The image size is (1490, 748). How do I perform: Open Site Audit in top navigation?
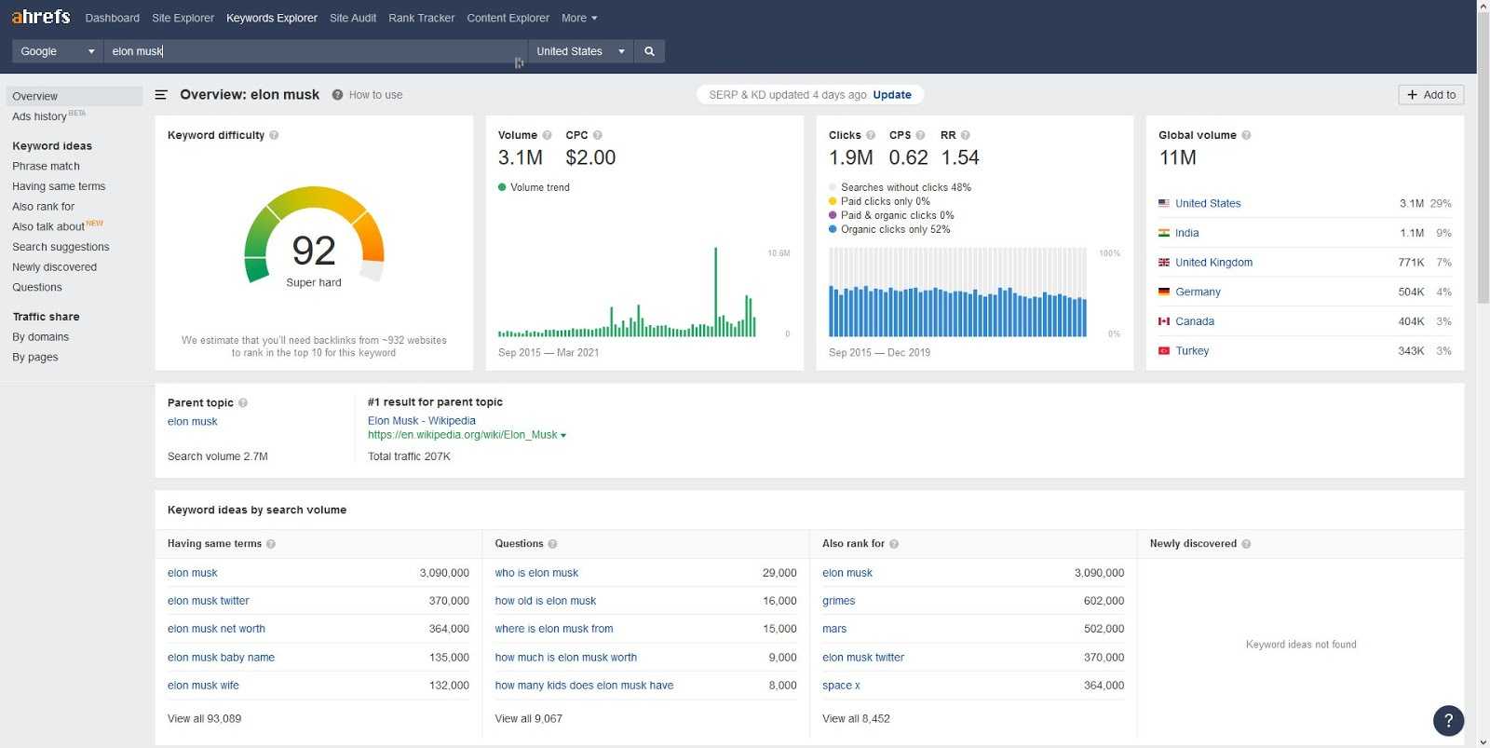[x=353, y=18]
